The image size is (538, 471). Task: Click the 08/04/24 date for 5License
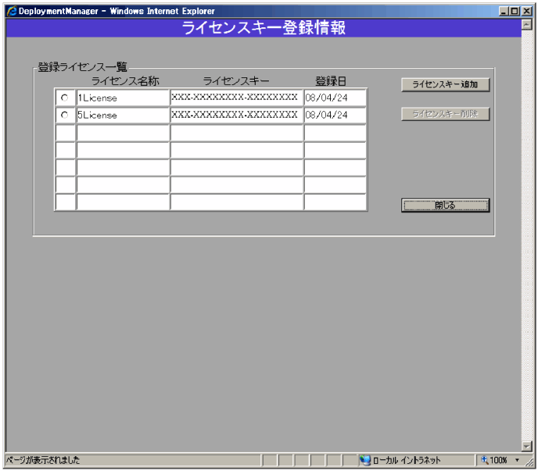coord(335,115)
